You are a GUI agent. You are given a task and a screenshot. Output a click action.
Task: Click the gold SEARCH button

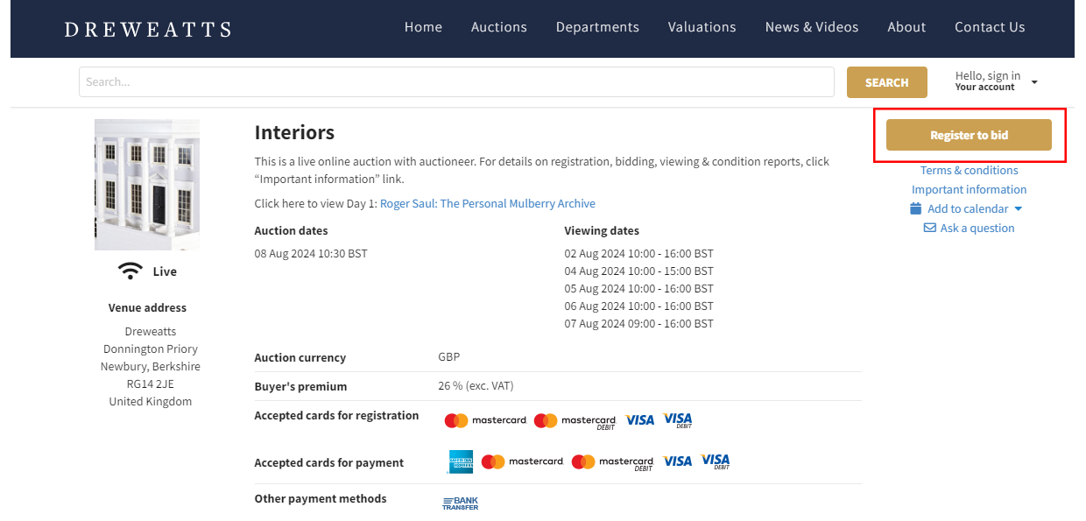886,82
